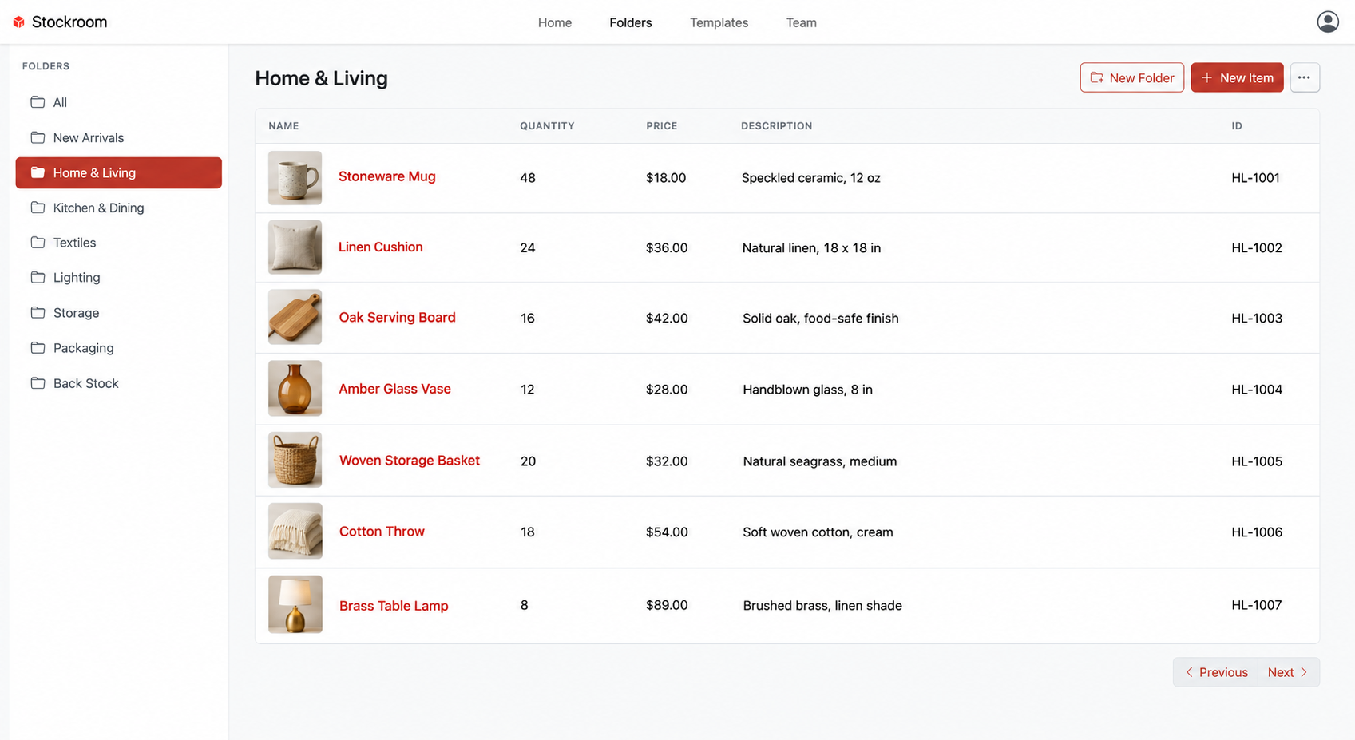Click the Oak Serving Board thumbnail
The width and height of the screenshot is (1355, 740).
[x=295, y=317]
